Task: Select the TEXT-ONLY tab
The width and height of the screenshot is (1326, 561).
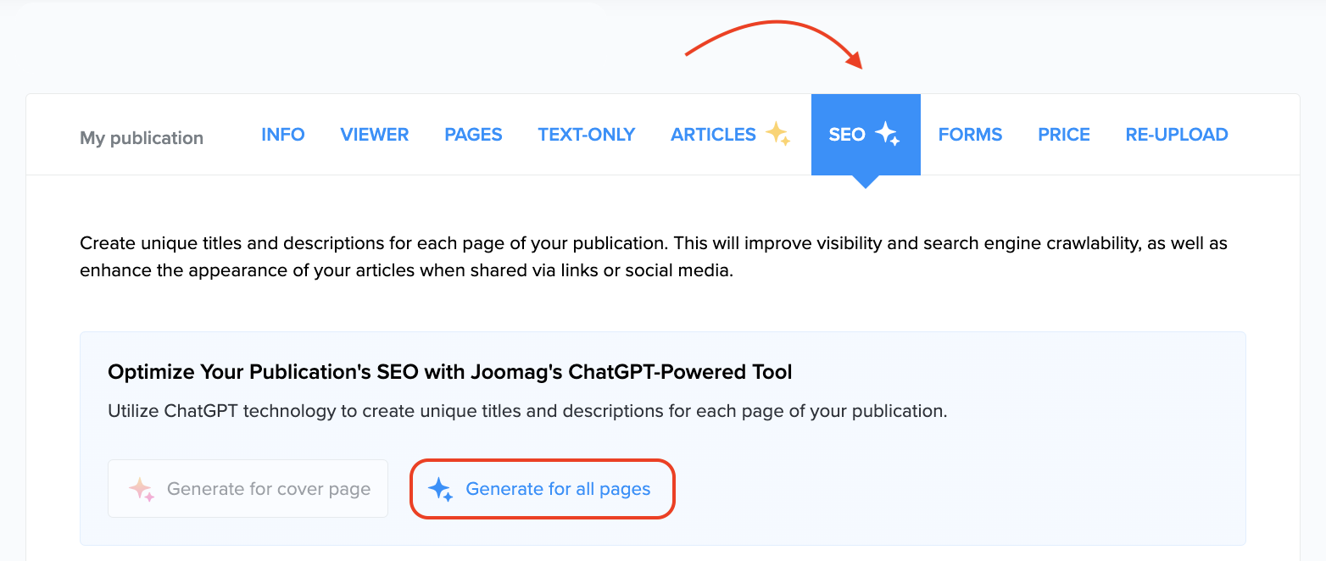Action: tap(586, 135)
